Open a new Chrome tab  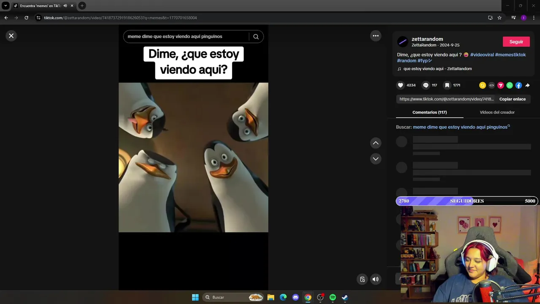(x=82, y=5)
